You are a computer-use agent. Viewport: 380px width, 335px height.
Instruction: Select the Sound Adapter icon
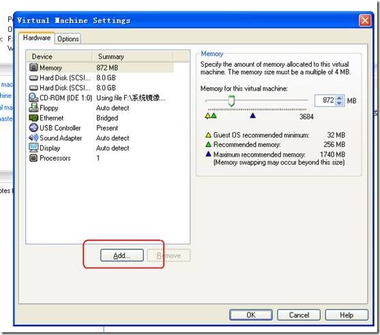[33, 138]
